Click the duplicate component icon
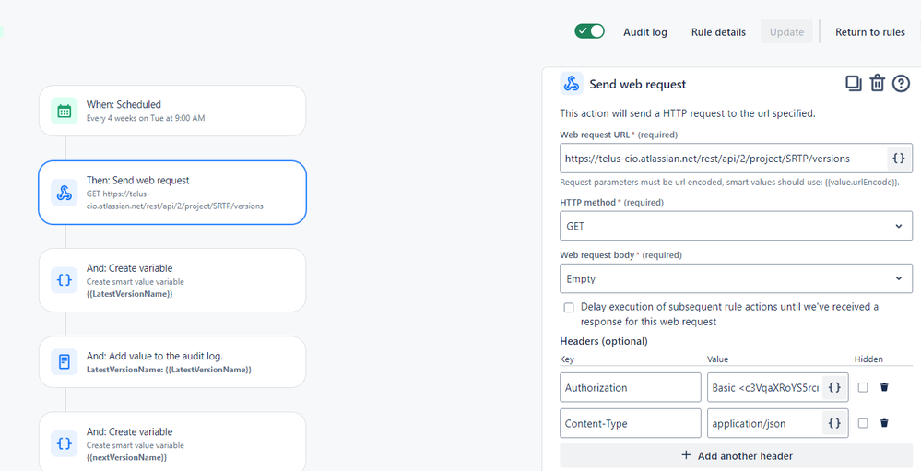 point(854,84)
